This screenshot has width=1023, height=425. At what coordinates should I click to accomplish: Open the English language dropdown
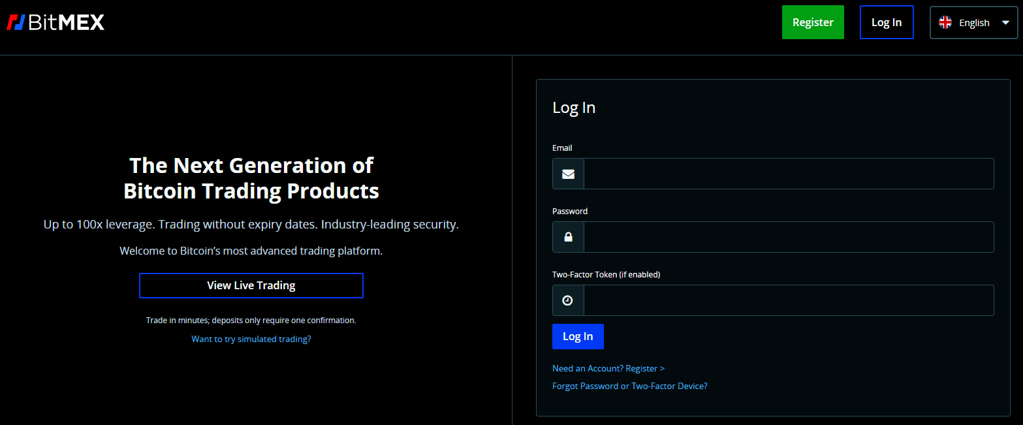point(973,22)
